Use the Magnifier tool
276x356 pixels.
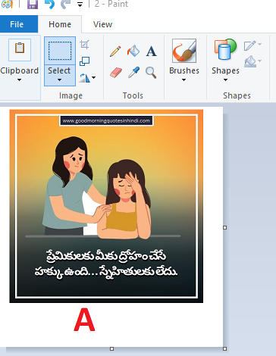click(151, 73)
